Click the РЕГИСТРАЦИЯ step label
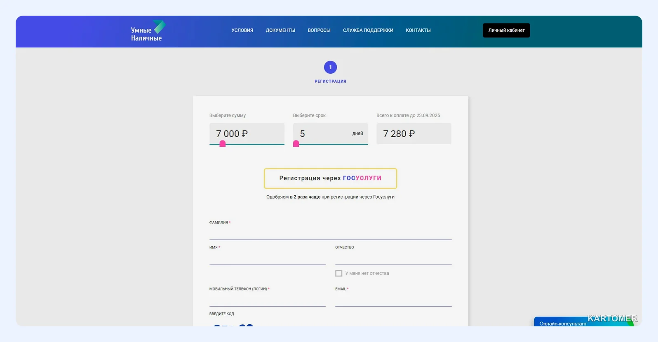 (330, 82)
